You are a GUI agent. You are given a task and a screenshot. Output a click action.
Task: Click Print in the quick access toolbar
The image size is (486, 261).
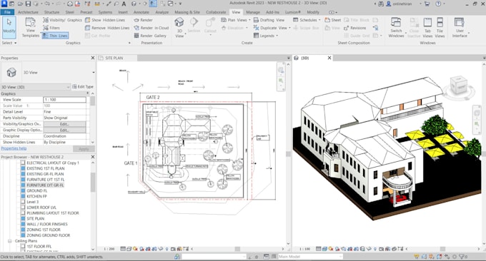70,4
